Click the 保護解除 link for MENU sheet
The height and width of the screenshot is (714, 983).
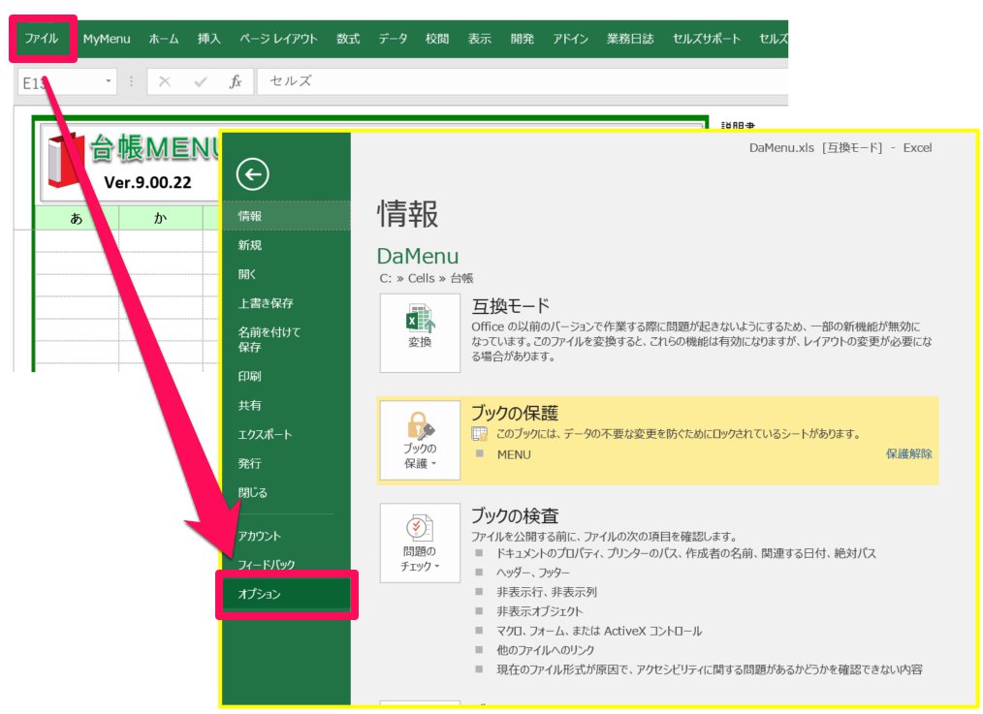[x=908, y=454]
